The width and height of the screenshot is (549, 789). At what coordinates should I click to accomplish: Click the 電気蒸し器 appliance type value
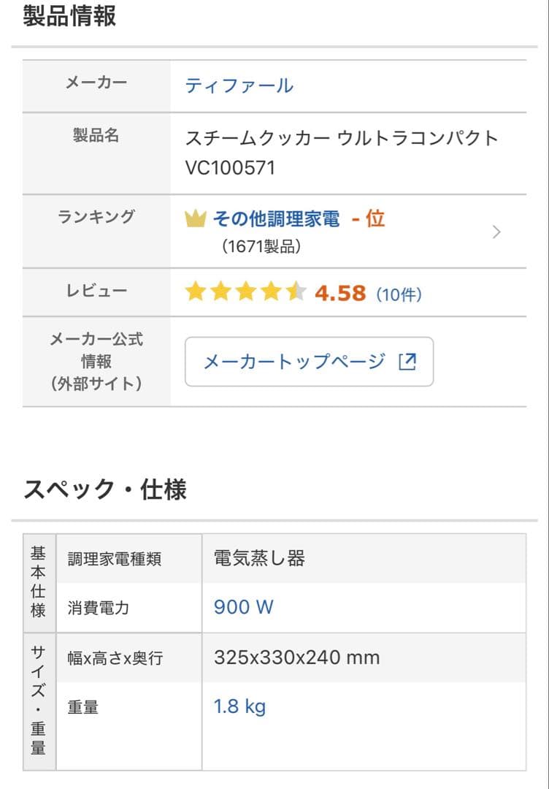tap(259, 559)
